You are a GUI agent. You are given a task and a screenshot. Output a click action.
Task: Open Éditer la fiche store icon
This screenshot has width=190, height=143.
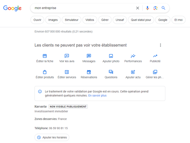coord(45,56)
